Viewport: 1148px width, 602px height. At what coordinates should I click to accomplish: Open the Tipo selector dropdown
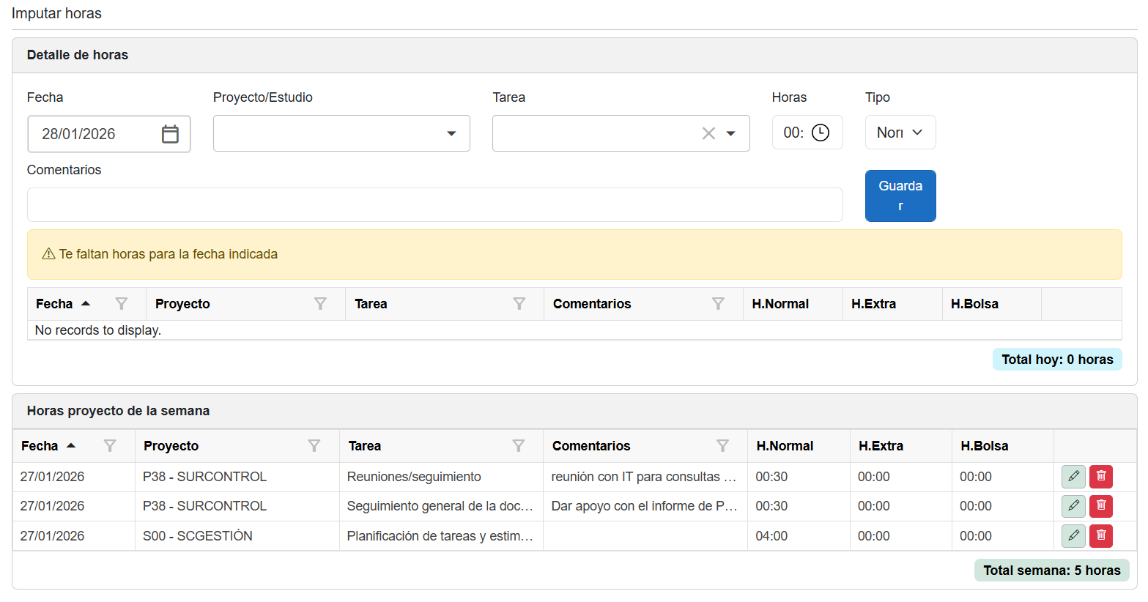[900, 133]
